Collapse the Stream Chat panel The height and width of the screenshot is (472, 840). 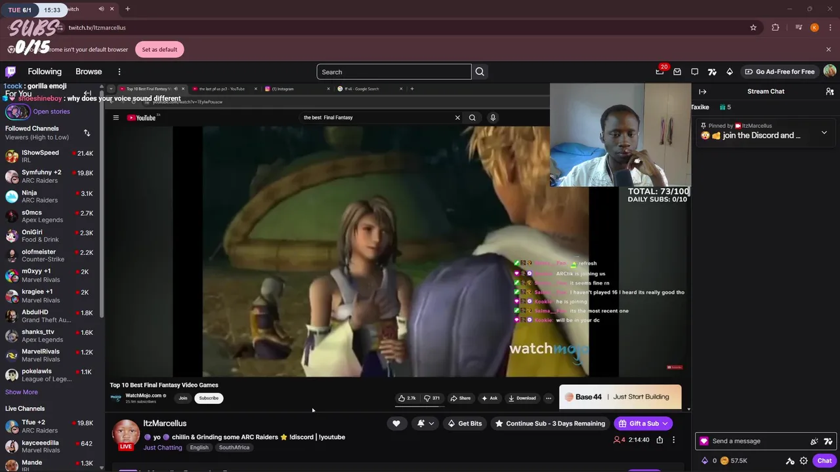[x=702, y=92]
